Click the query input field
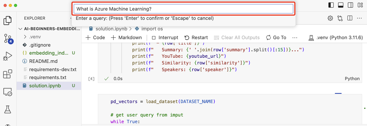The image size is (367, 126). [183, 9]
